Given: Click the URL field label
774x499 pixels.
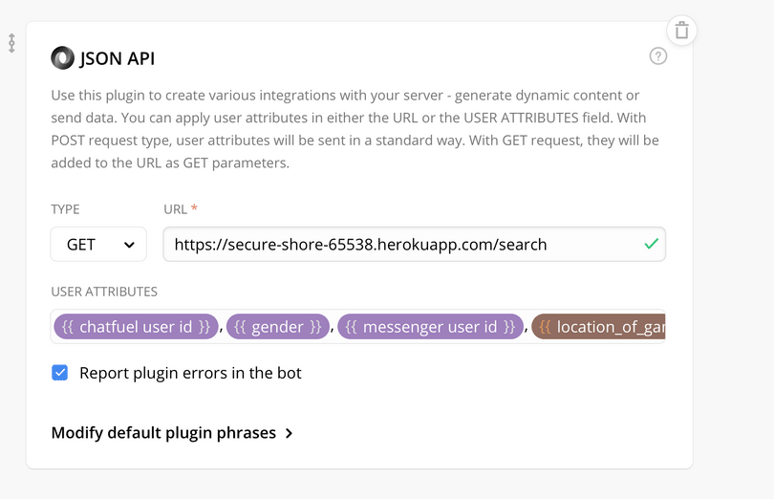Looking at the screenshot, I should (x=178, y=209).
